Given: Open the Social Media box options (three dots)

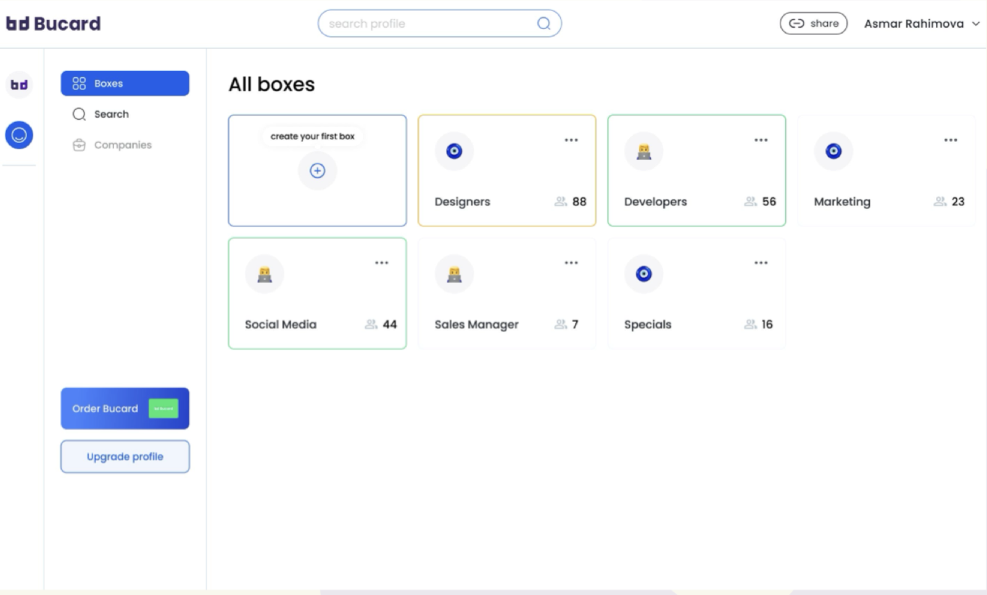Looking at the screenshot, I should click(382, 263).
